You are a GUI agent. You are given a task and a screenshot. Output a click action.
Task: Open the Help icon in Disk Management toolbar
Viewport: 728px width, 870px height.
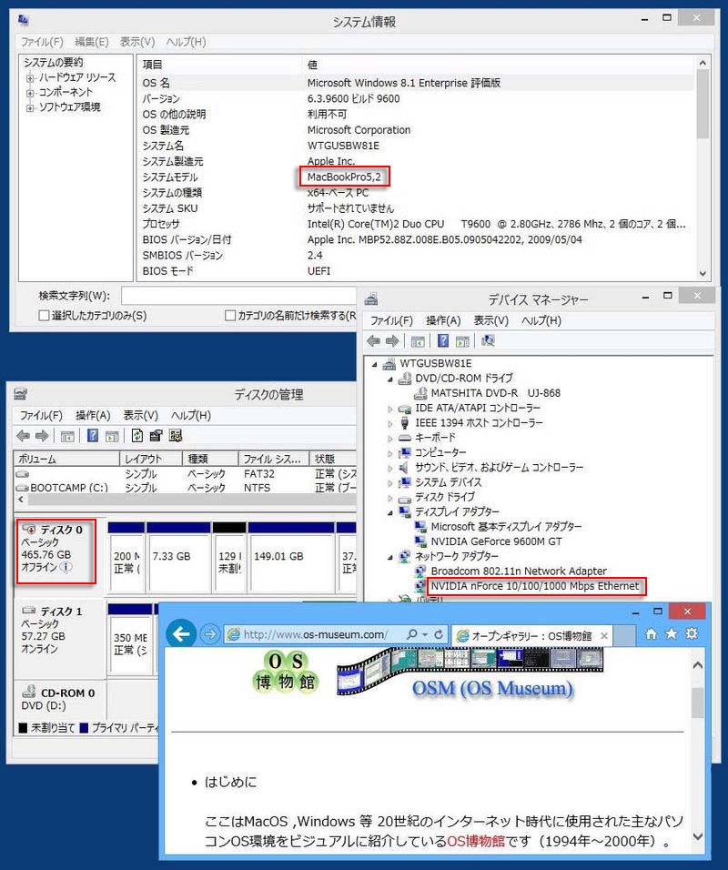pyautogui.click(x=93, y=436)
